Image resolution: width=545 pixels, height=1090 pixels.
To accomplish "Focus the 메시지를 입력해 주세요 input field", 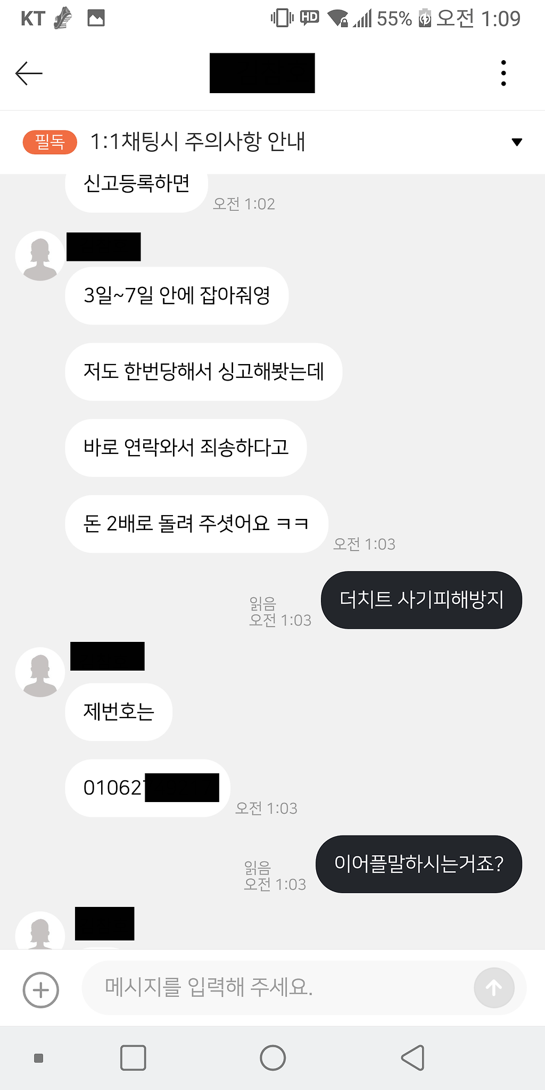I will (x=277, y=988).
